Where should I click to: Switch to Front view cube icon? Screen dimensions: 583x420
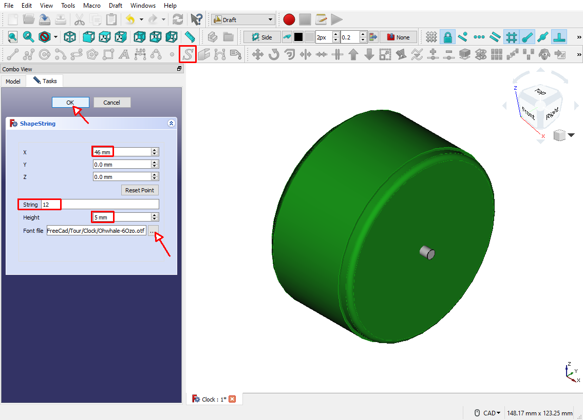(x=88, y=37)
